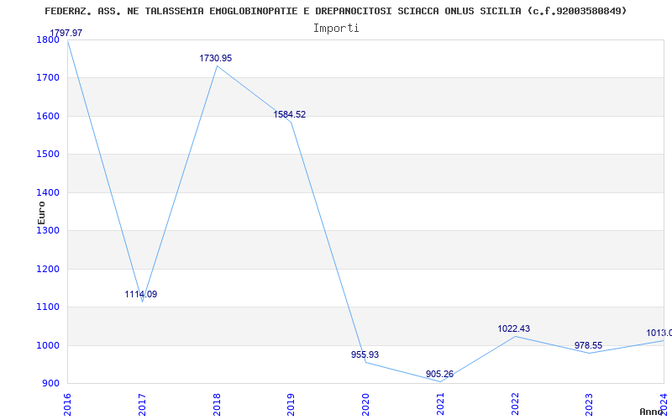Select the 1500 y-axis tick label
The width and height of the screenshot is (672, 420).
(x=48, y=155)
